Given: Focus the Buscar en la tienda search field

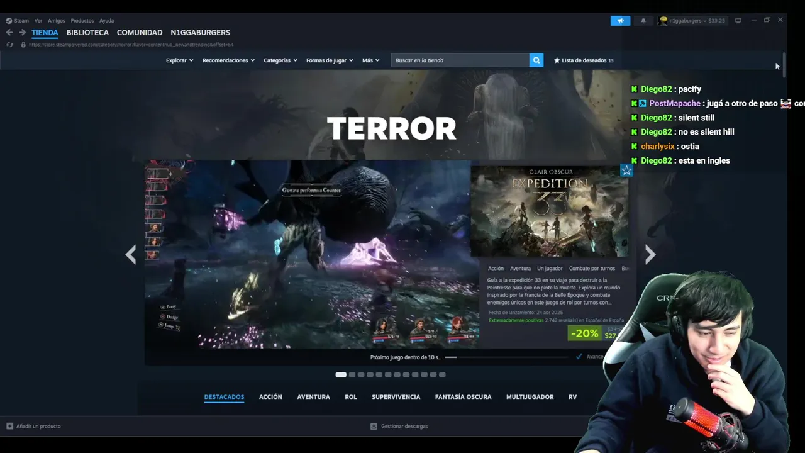Looking at the screenshot, I should pos(460,60).
